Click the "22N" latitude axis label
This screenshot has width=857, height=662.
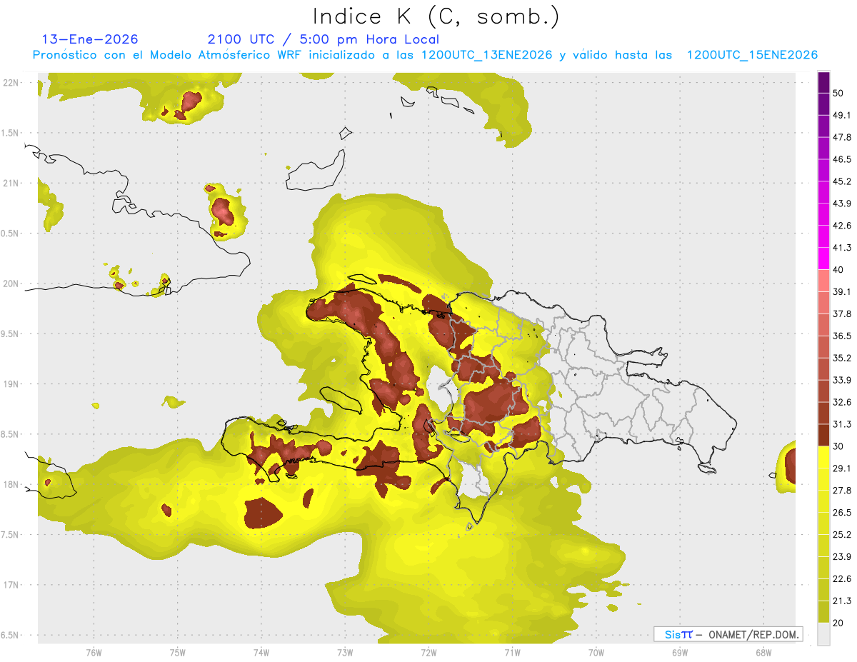[12, 83]
